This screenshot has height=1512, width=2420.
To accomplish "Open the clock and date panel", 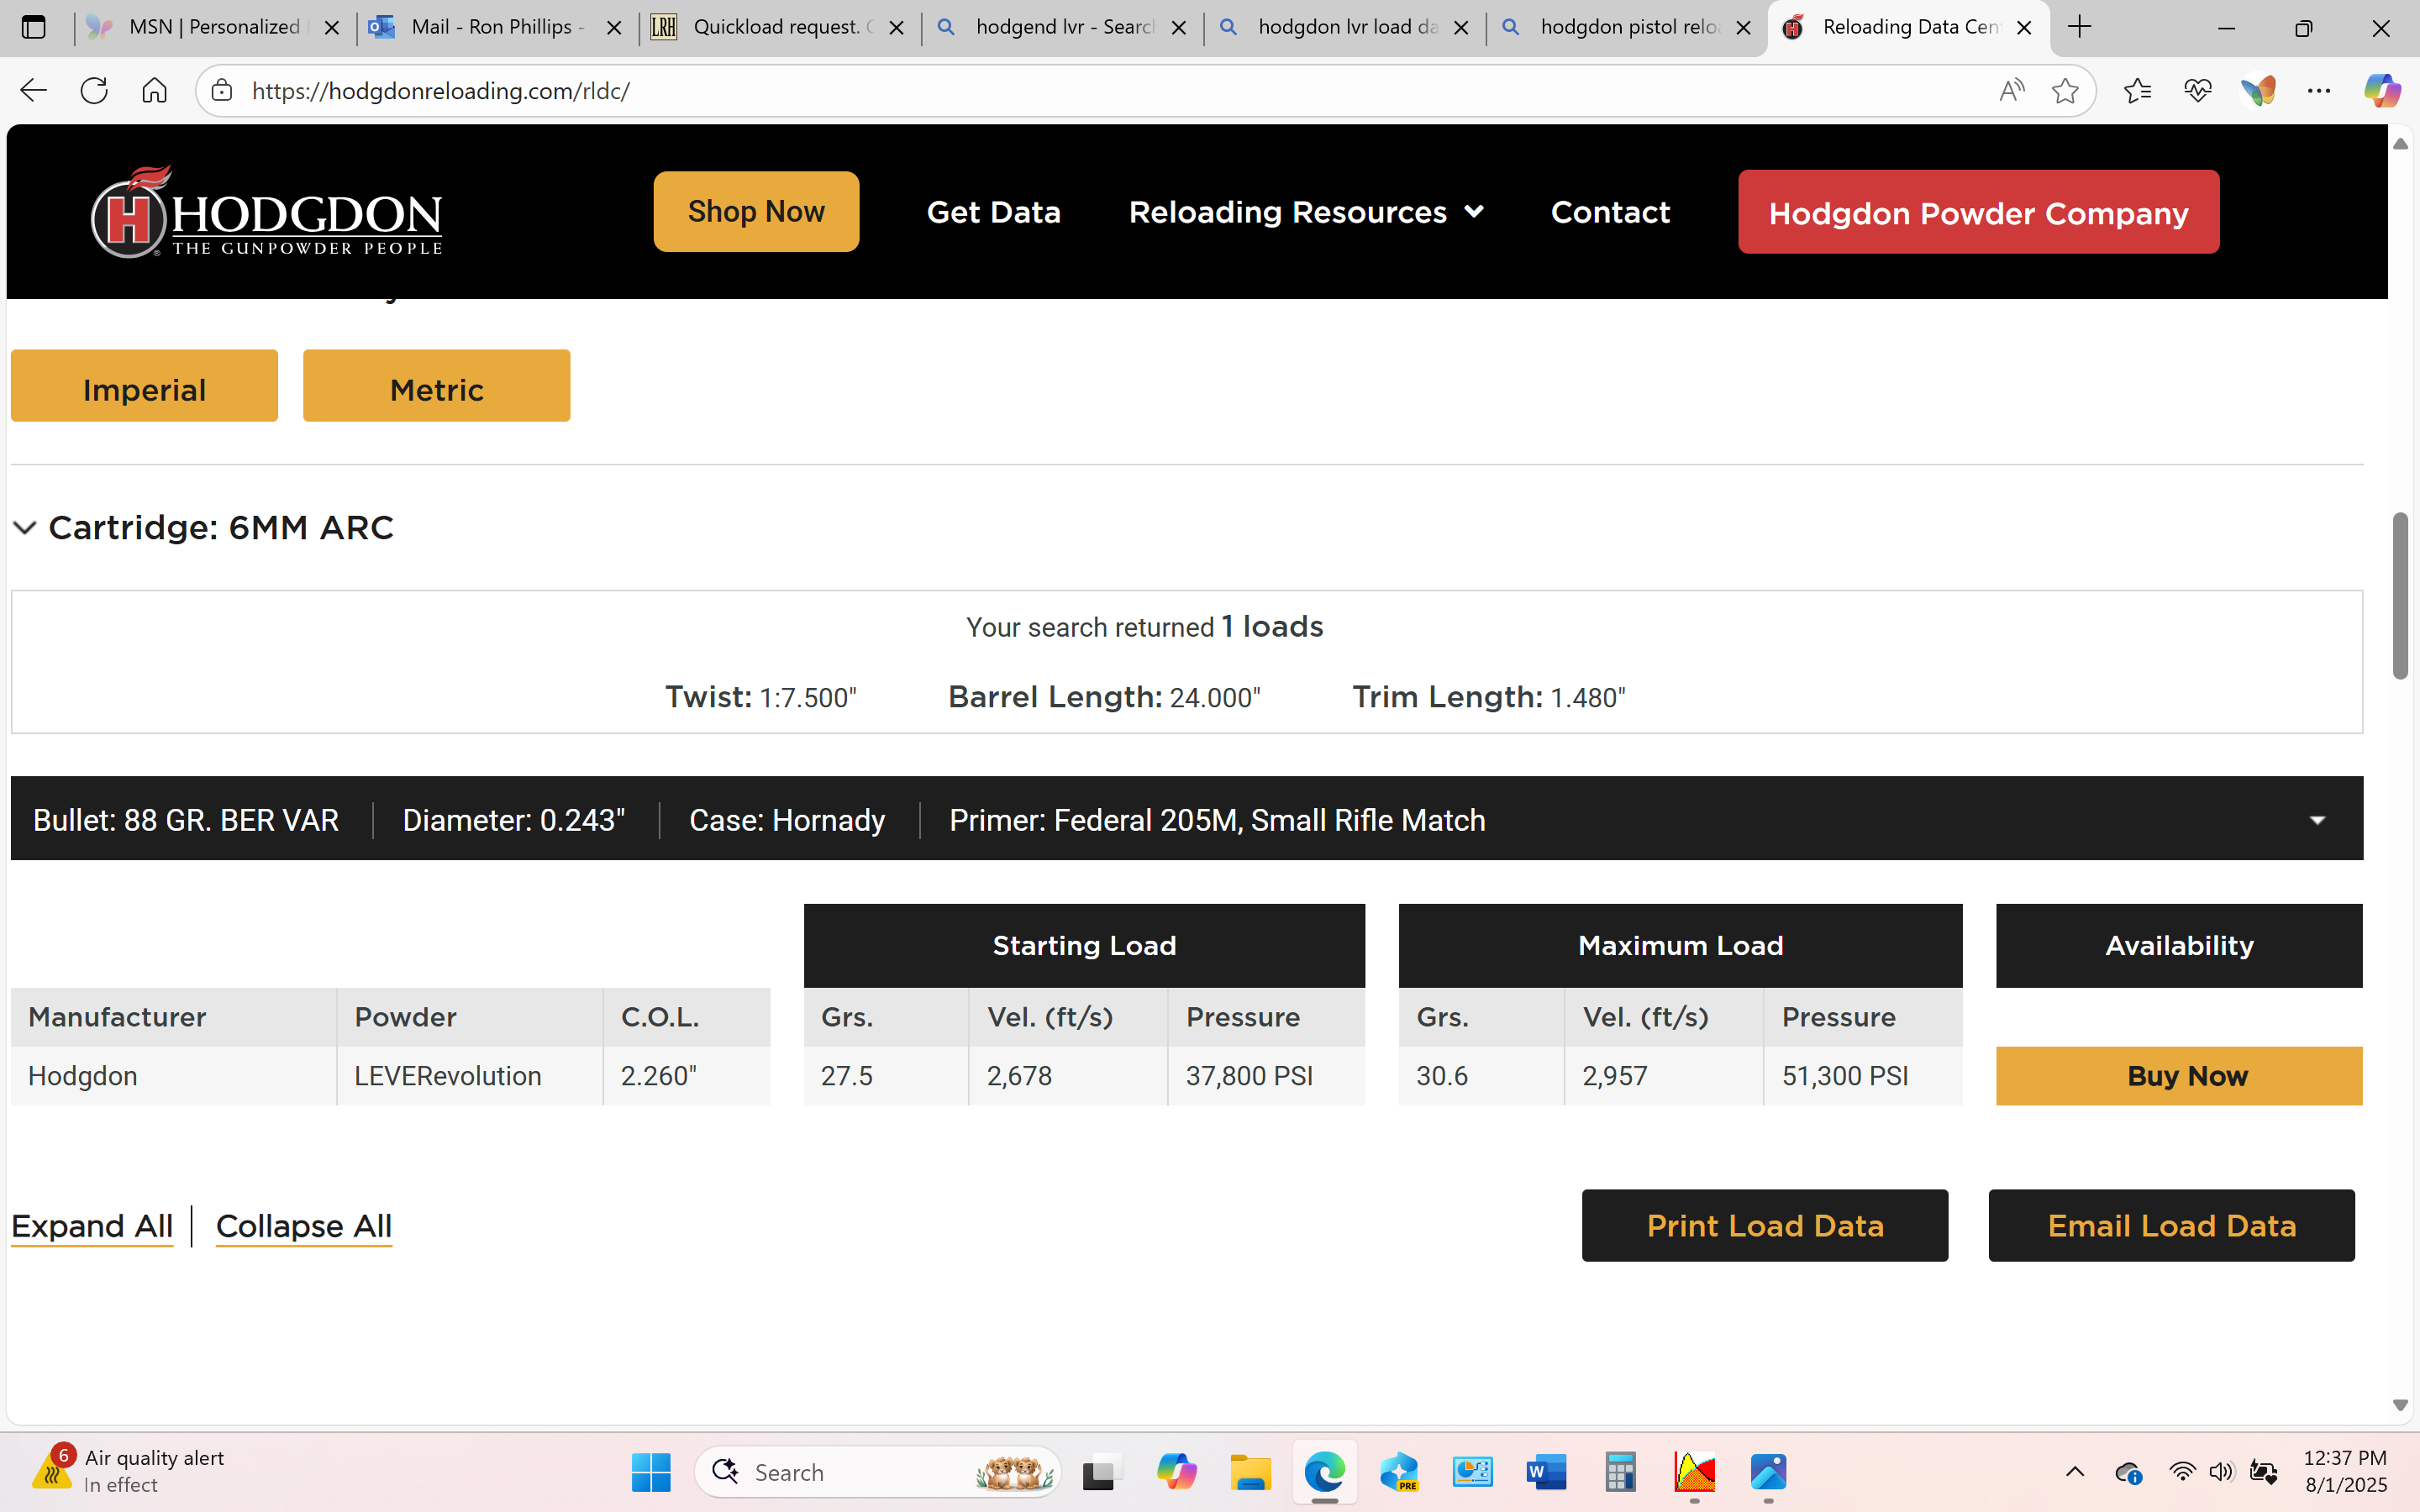I will click(2345, 1471).
